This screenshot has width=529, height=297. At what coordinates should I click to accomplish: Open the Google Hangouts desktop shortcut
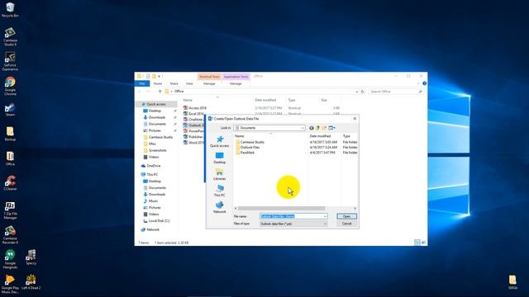point(10,259)
